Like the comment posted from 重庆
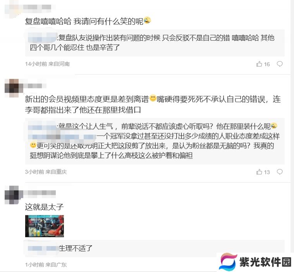Viewport: 294px width, 272px height. (259, 172)
